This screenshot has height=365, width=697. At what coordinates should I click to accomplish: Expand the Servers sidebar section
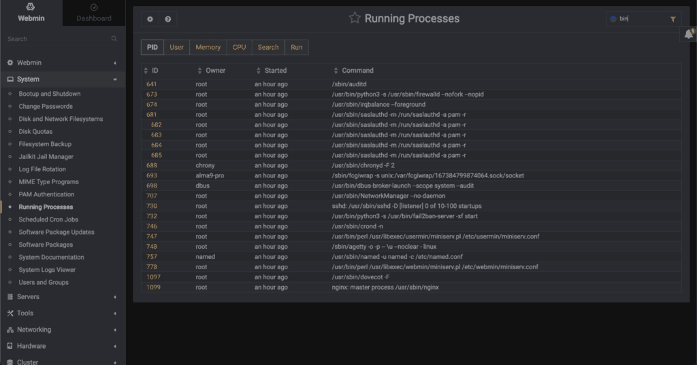[x=63, y=296]
